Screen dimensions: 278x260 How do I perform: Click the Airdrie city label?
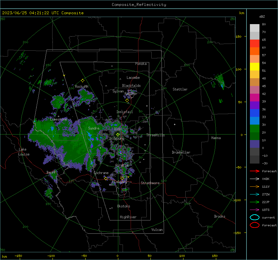[122, 165]
